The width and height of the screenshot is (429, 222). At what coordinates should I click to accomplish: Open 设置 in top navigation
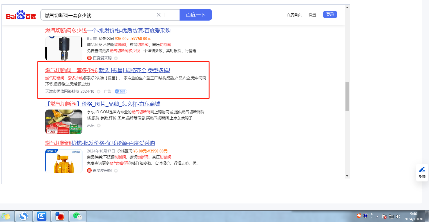pos(312,15)
